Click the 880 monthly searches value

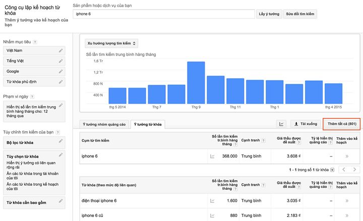coord(233,215)
